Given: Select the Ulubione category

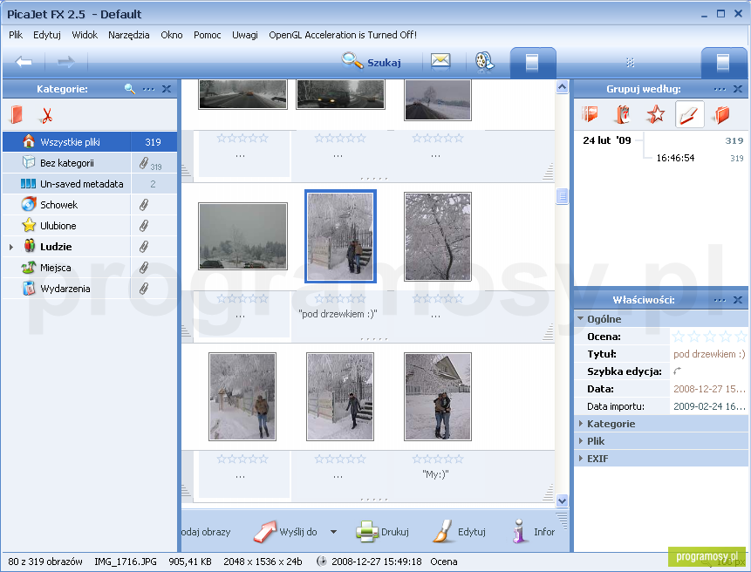Looking at the screenshot, I should click(x=90, y=226).
